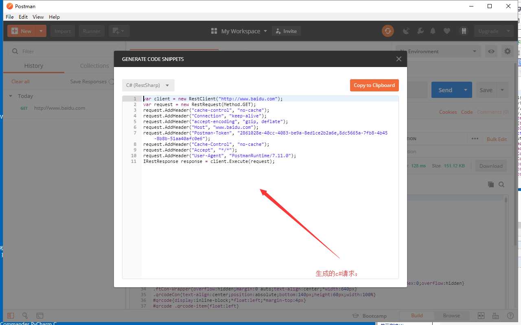
Task: Open the dropdown arrow beside Save
Action: point(502,90)
